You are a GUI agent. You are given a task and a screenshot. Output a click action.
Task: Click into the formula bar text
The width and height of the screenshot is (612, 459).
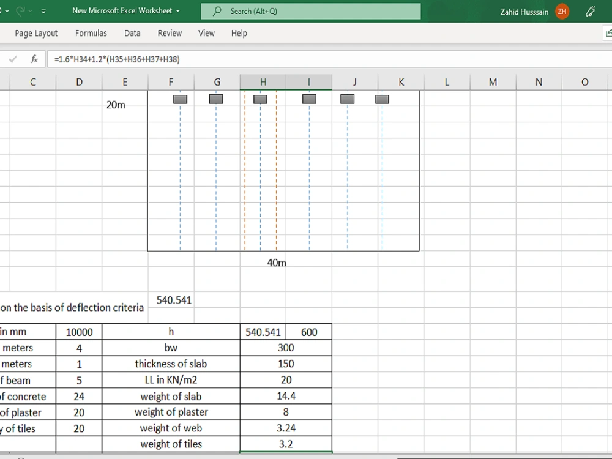click(329, 59)
